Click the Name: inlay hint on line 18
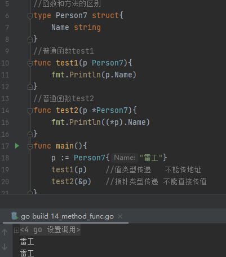 pos(125,158)
